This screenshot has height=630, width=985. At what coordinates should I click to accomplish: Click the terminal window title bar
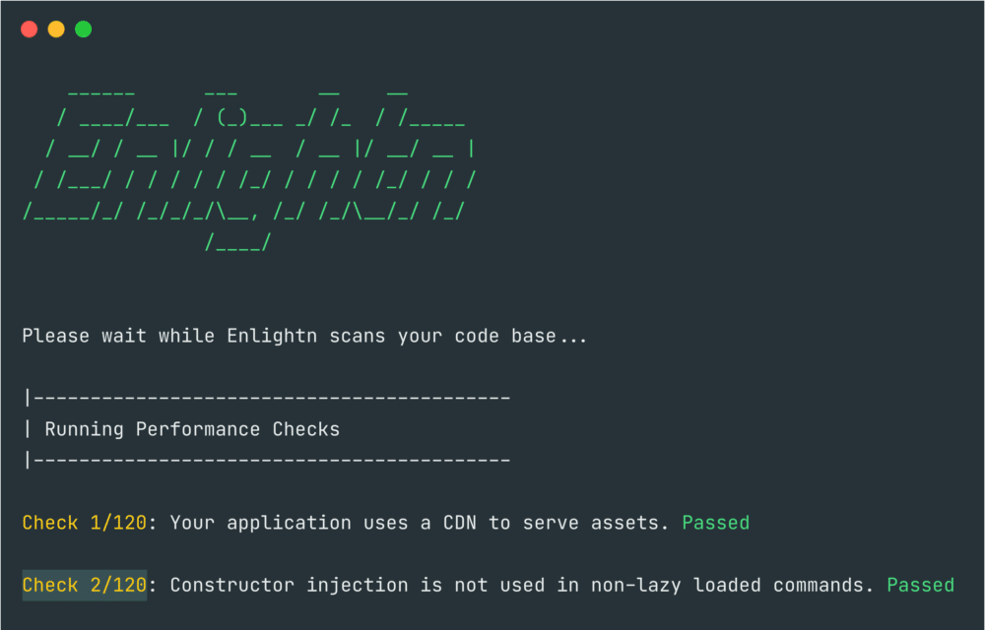point(492,29)
